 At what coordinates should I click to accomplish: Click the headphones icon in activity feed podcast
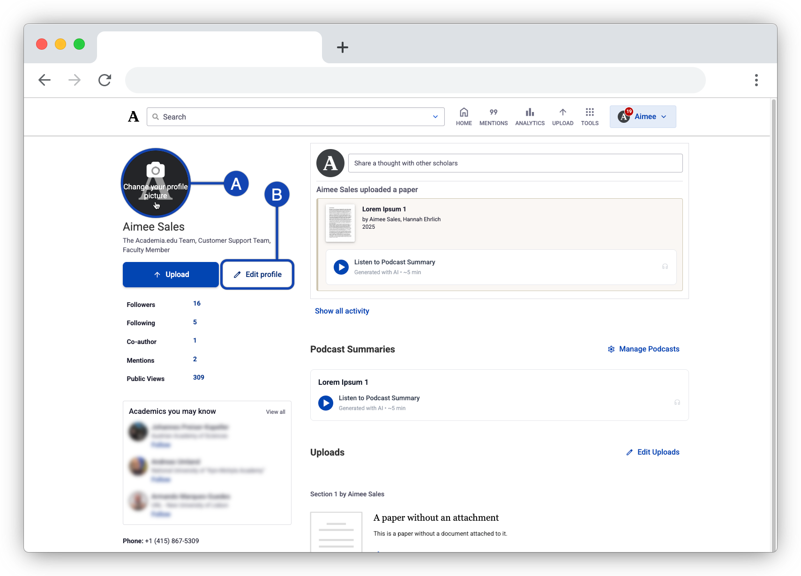pyautogui.click(x=665, y=267)
